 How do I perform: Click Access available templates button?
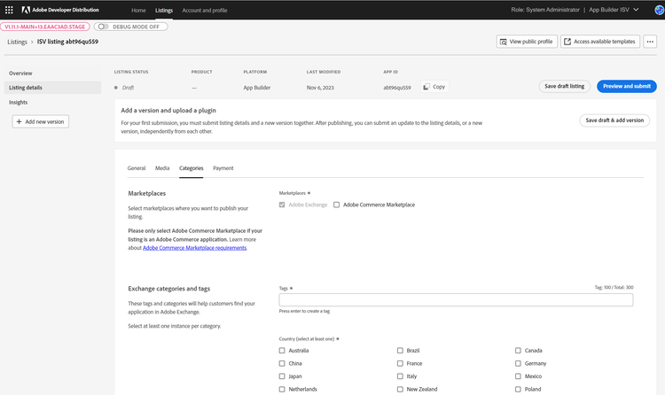[x=600, y=42]
